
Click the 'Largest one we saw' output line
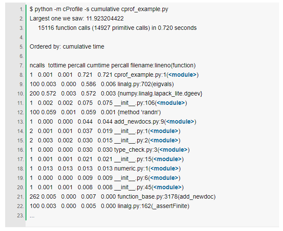click(x=77, y=19)
